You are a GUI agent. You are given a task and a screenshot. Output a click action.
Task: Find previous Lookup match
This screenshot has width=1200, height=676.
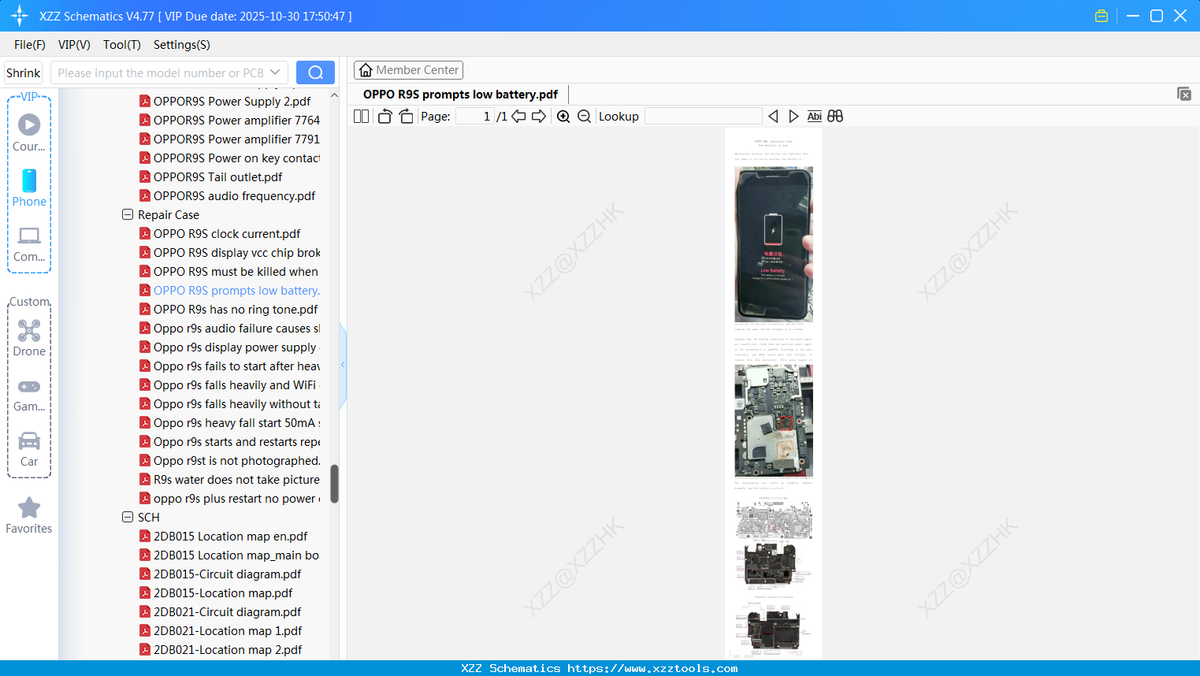(773, 117)
